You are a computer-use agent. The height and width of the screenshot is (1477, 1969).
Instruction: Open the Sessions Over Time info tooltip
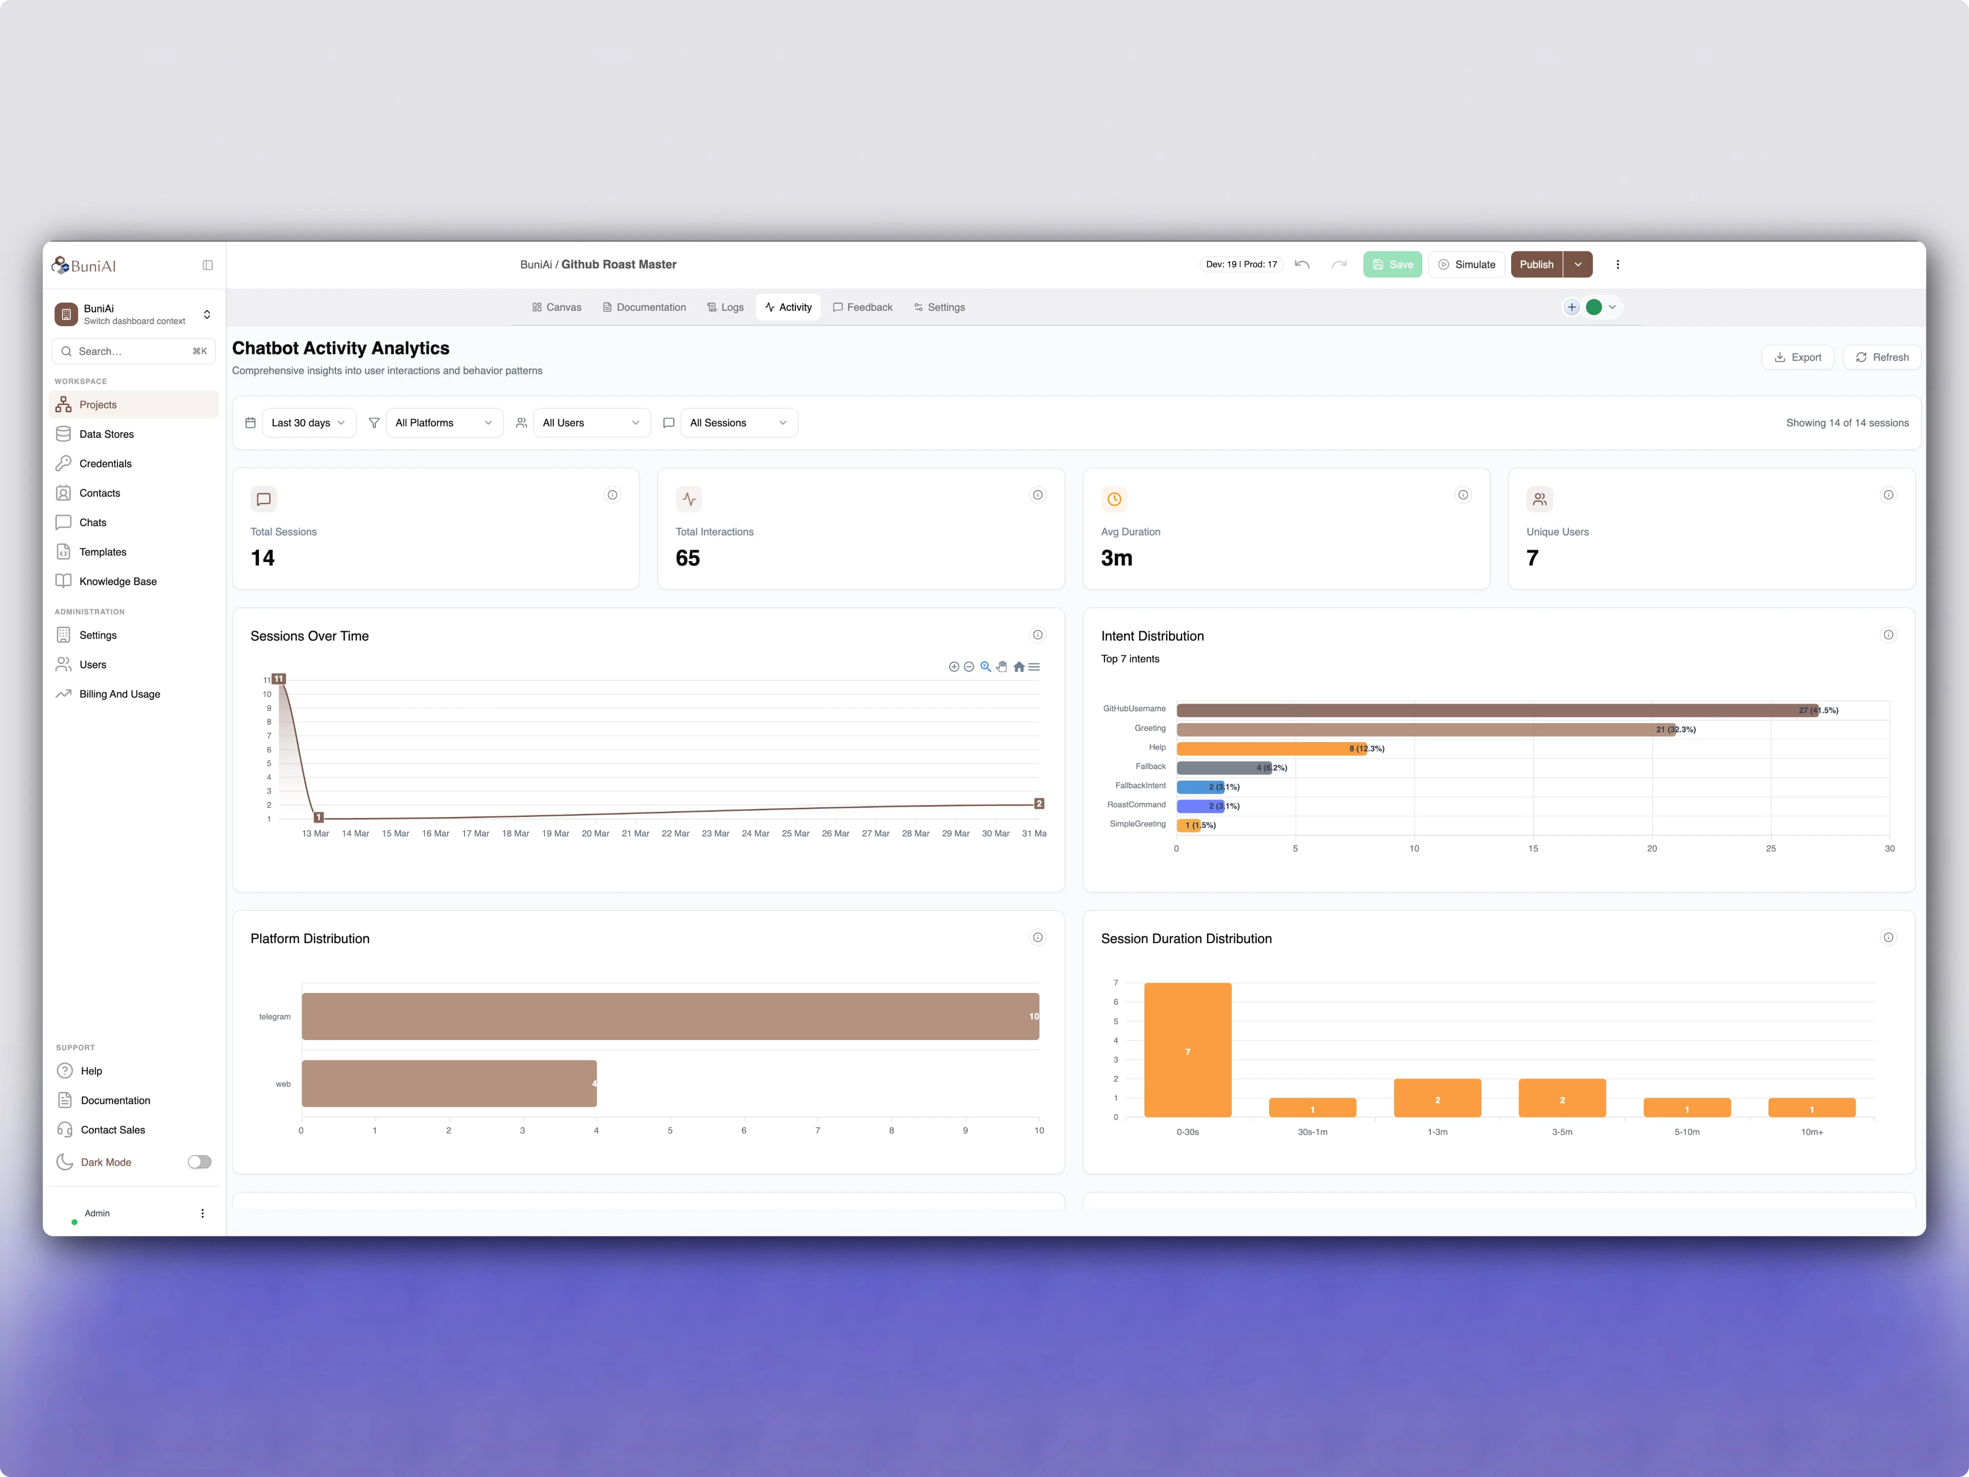click(x=1038, y=635)
